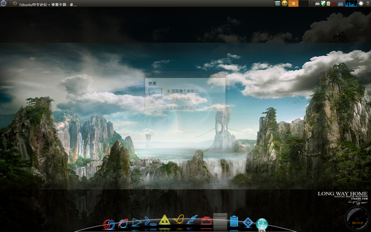Image resolution: width=371 pixels, height=232 pixels.
Task: Click the blue CPU monitor graph
Action: [x=351, y=3]
